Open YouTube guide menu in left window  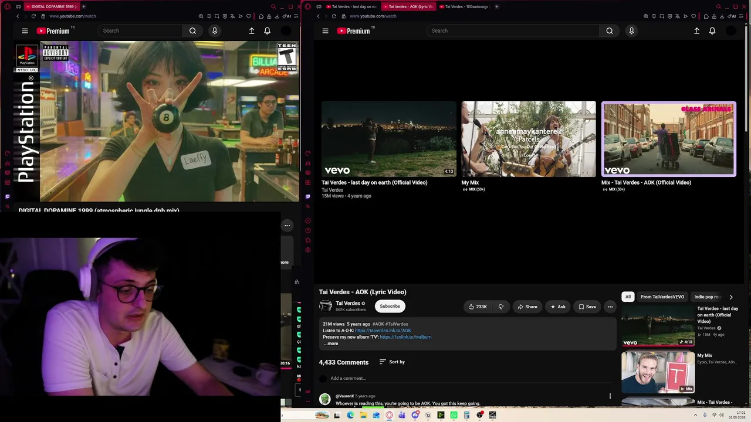pyautogui.click(x=25, y=30)
